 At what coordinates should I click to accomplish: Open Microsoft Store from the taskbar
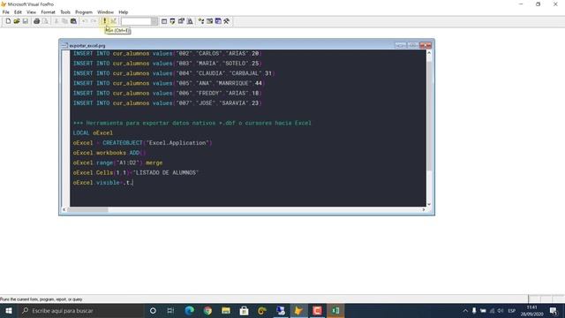(244, 310)
